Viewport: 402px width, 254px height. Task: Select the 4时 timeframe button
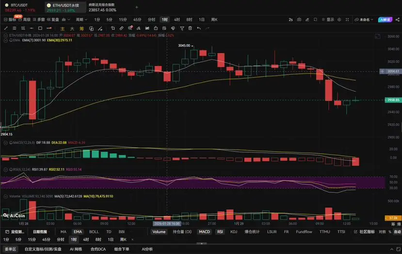(x=177, y=19)
